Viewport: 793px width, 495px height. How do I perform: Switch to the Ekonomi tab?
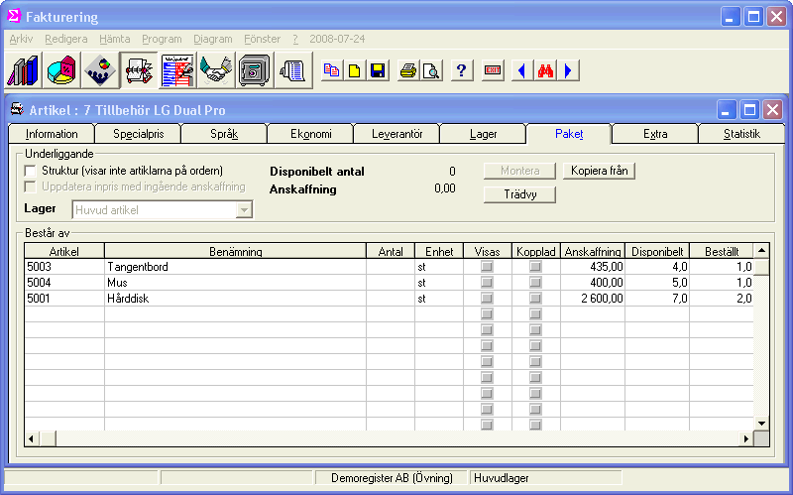(310, 134)
